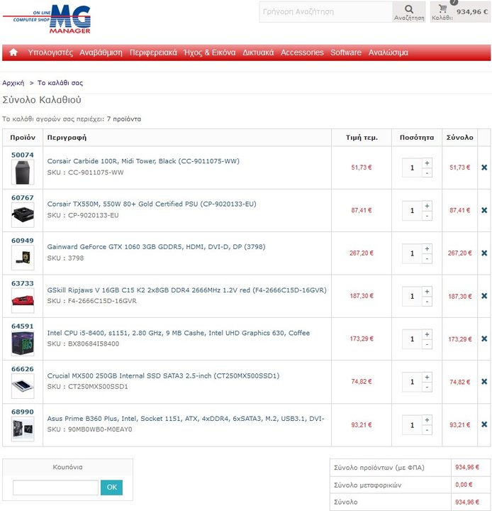
Task: Click product code 50074
Action: pos(23,155)
